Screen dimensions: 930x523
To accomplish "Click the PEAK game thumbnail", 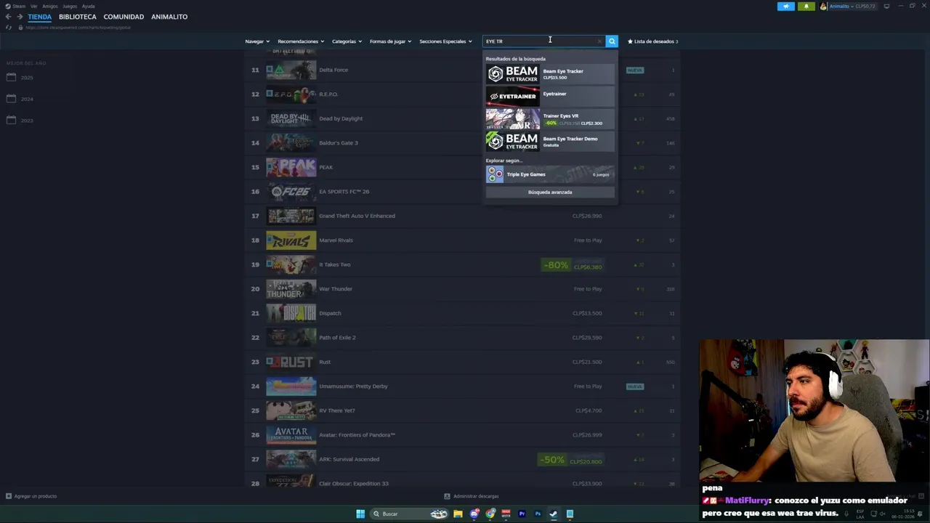I will (291, 167).
